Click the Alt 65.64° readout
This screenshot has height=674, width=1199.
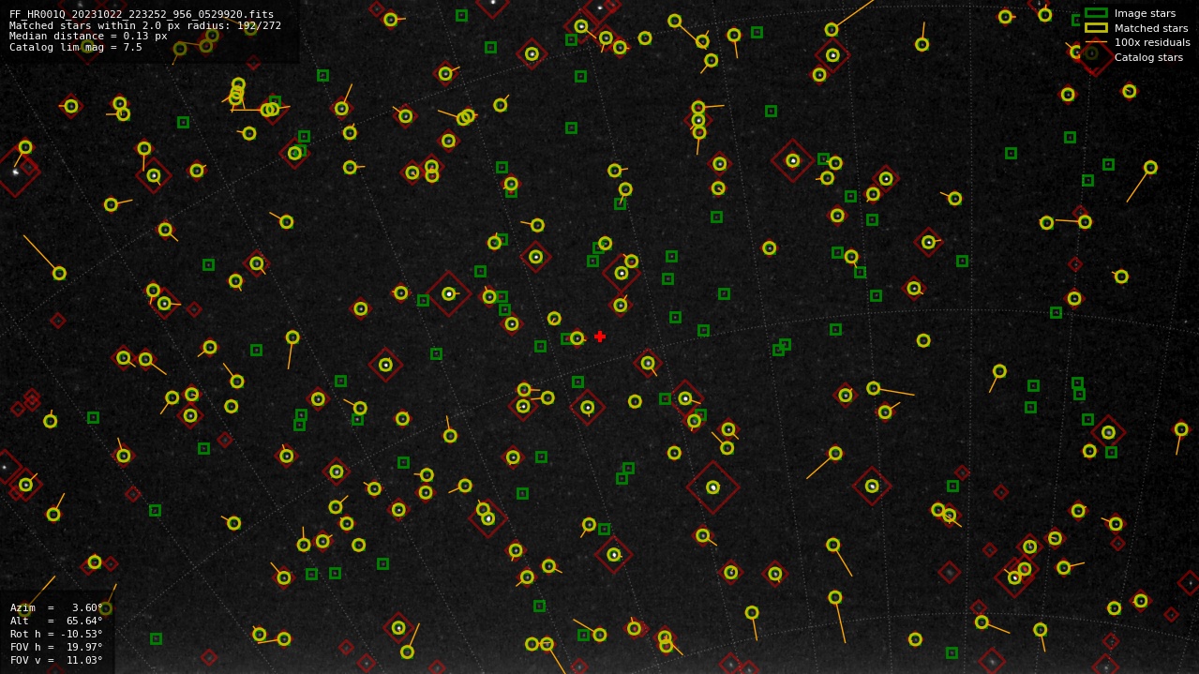click(56, 621)
